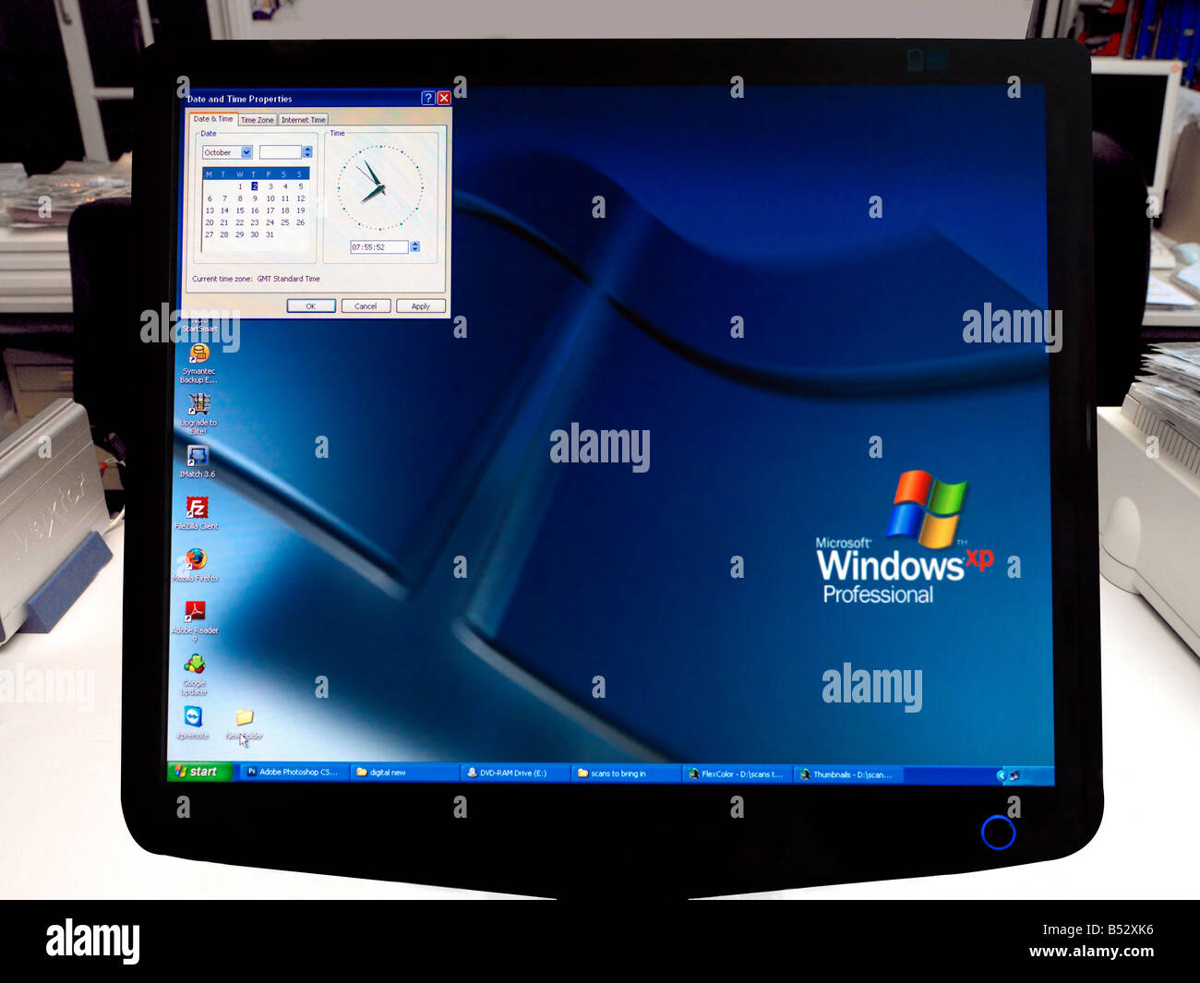Open the Symantec Backup Exec desktop icon
1200x983 pixels.
pos(198,354)
